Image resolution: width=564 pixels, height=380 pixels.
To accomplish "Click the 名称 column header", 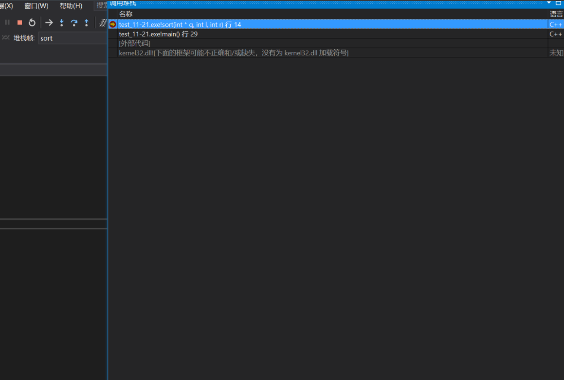I will [332, 14].
